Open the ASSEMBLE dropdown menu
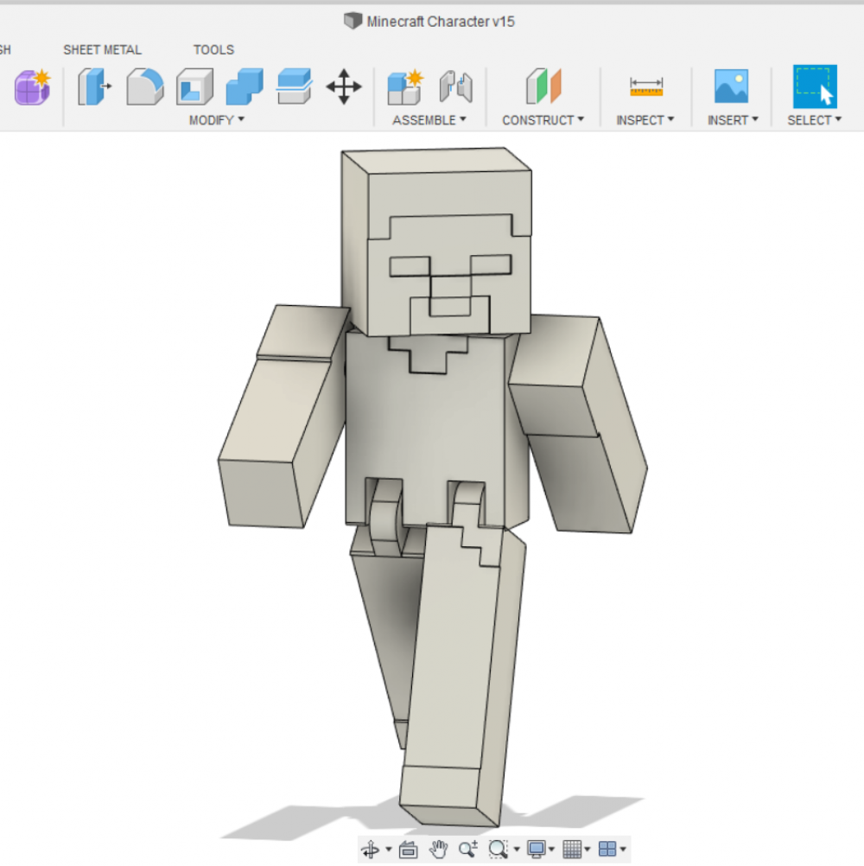 click(429, 120)
